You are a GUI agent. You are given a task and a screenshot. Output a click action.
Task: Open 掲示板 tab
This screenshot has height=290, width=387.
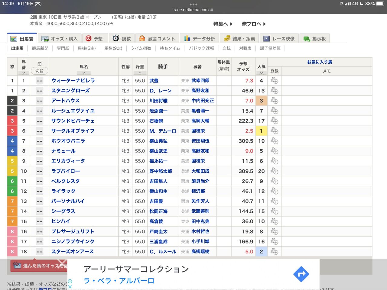[315, 39]
